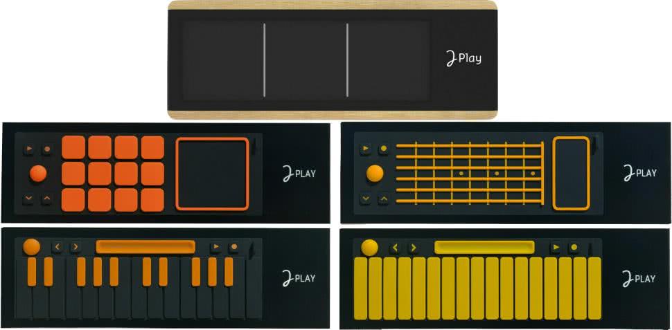Click up chevron on drum pad overlay
Screen dimensions: 672x330
click(46, 199)
